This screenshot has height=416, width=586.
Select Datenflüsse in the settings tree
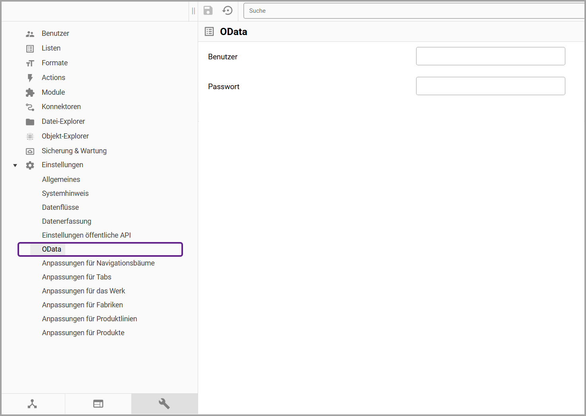click(x=60, y=207)
